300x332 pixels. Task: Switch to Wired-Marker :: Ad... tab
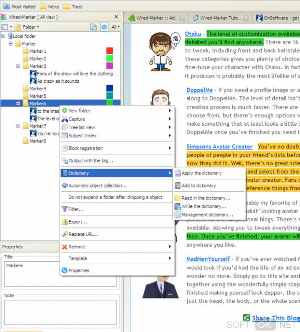pos(156,18)
